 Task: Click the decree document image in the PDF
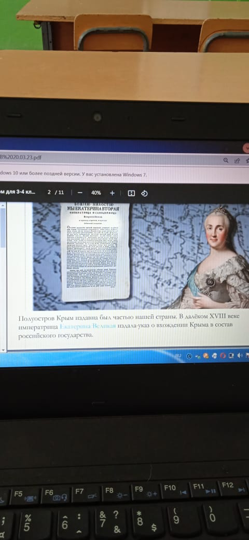(x=95, y=252)
